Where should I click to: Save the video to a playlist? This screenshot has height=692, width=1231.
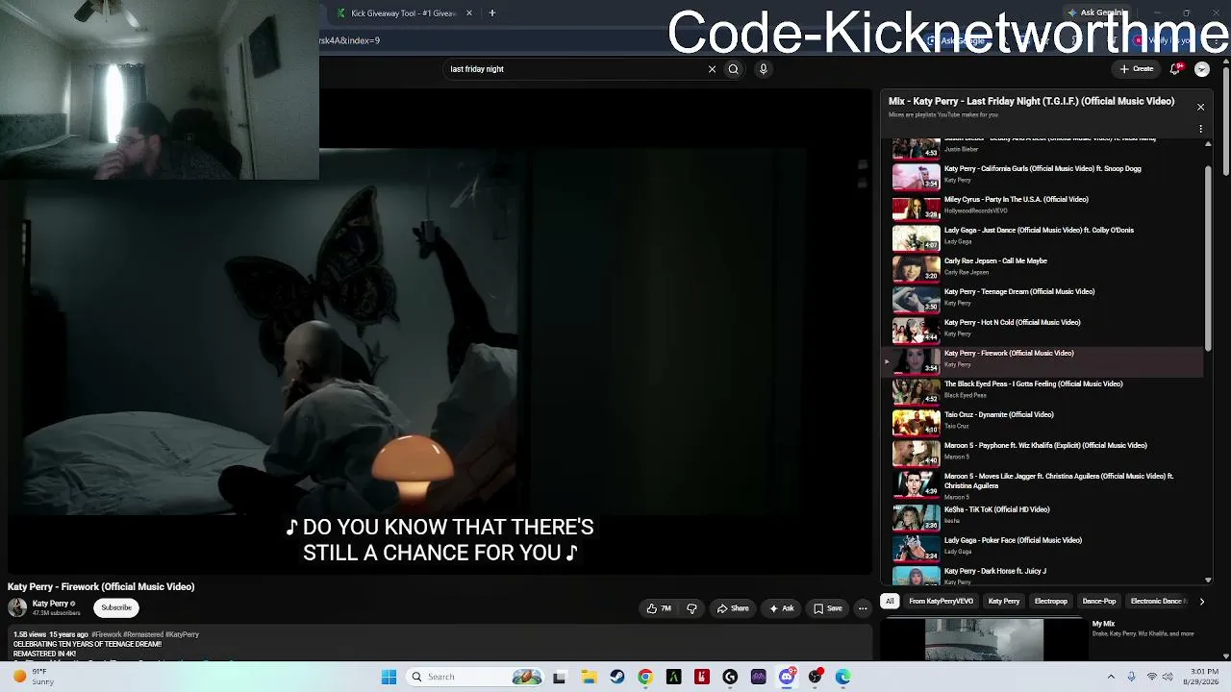click(827, 608)
